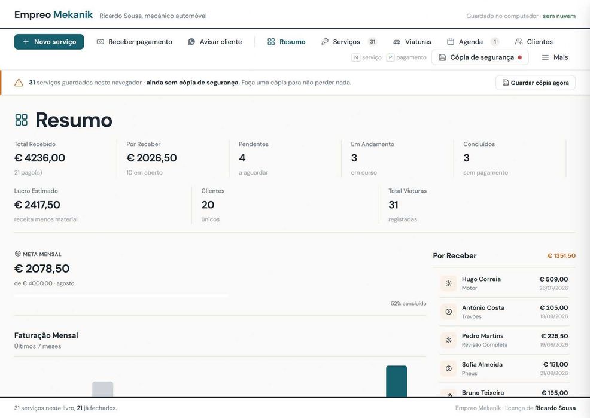
Task: Click Sofia Almeida's Pneus service icon
Action: [449, 369]
